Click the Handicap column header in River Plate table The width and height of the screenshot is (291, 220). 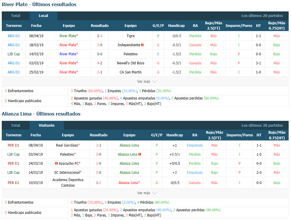coord(176,26)
